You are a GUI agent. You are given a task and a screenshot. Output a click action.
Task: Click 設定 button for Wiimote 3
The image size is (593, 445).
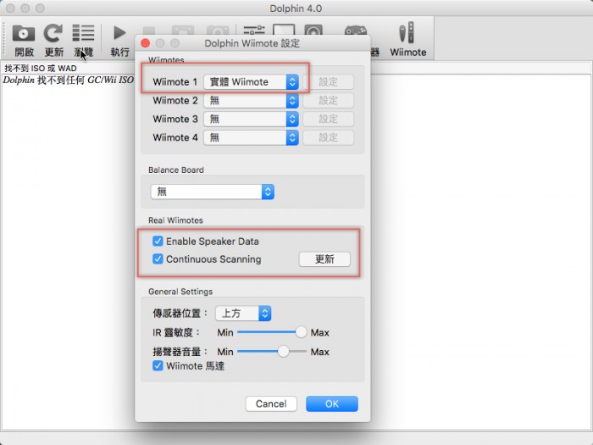(329, 120)
